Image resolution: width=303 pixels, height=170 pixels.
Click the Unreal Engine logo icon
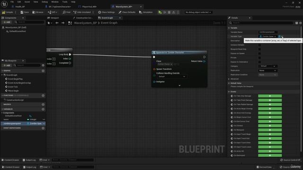[x=4, y=4]
